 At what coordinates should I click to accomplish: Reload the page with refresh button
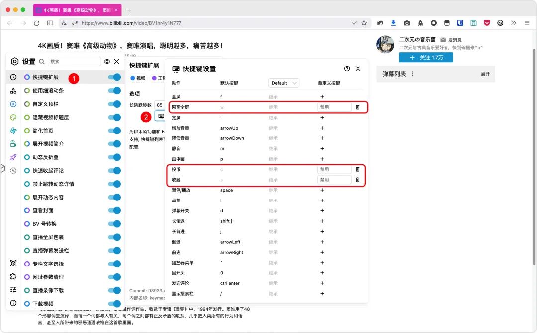click(x=37, y=23)
